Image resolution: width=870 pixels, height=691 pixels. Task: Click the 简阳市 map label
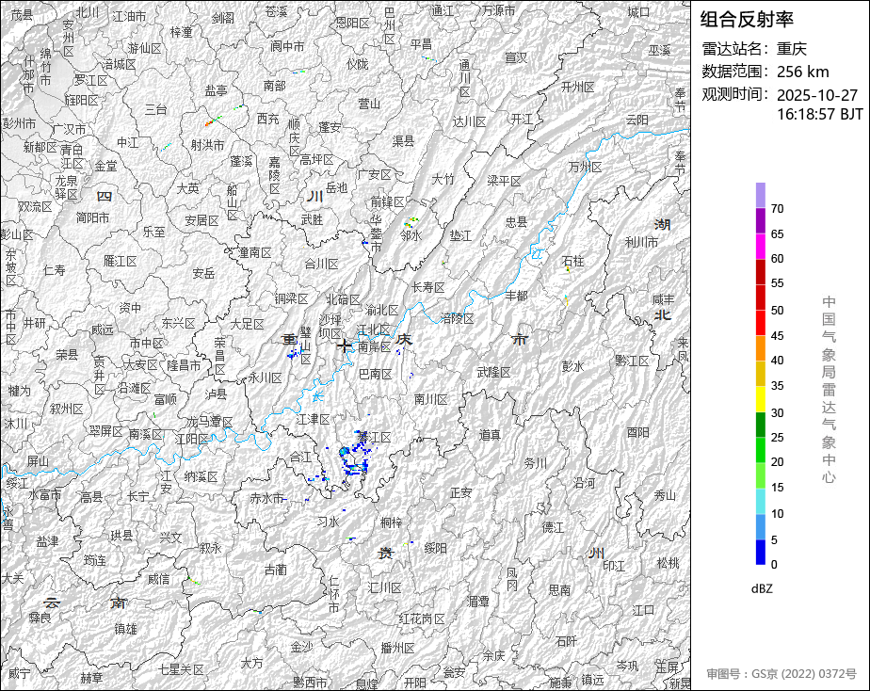click(92, 217)
